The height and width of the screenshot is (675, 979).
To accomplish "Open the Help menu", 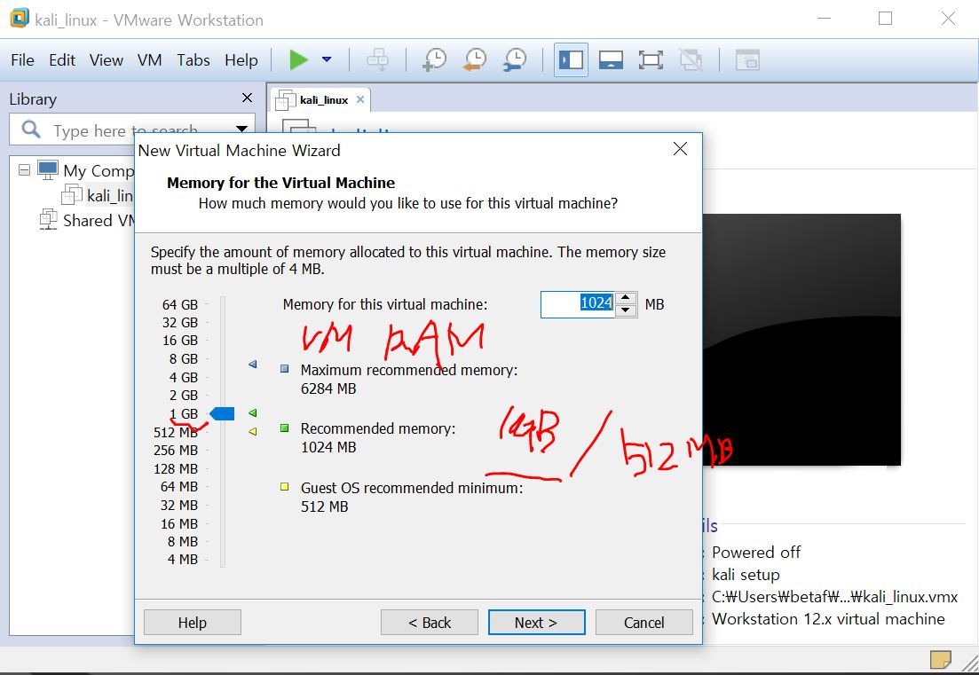I will [241, 60].
